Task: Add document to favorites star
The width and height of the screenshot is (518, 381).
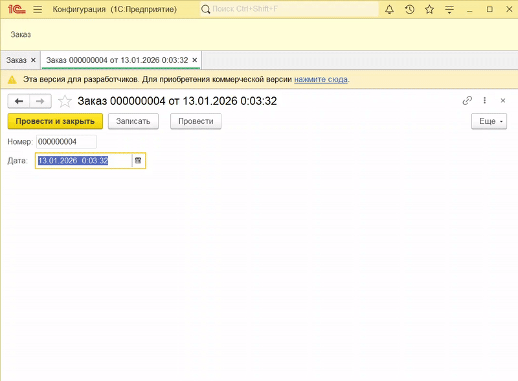Action: (x=65, y=101)
